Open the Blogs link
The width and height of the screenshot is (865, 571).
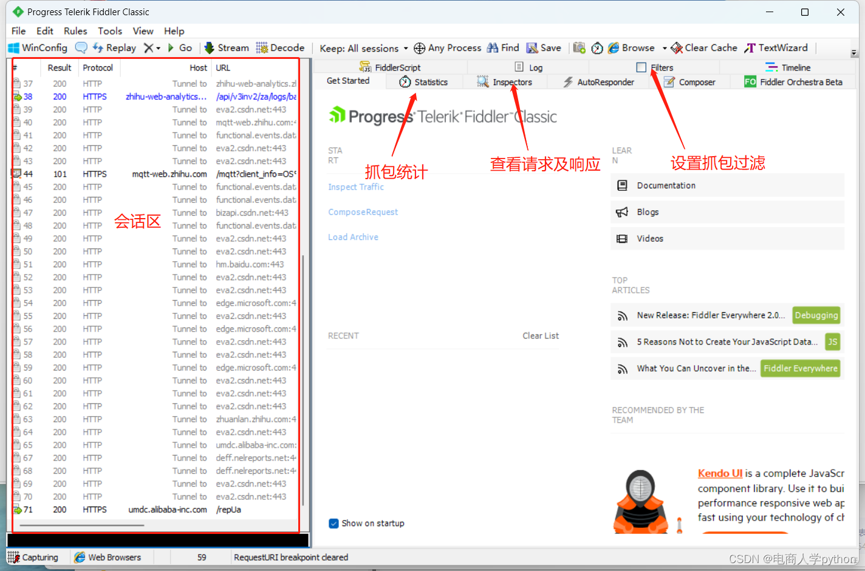(727, 212)
